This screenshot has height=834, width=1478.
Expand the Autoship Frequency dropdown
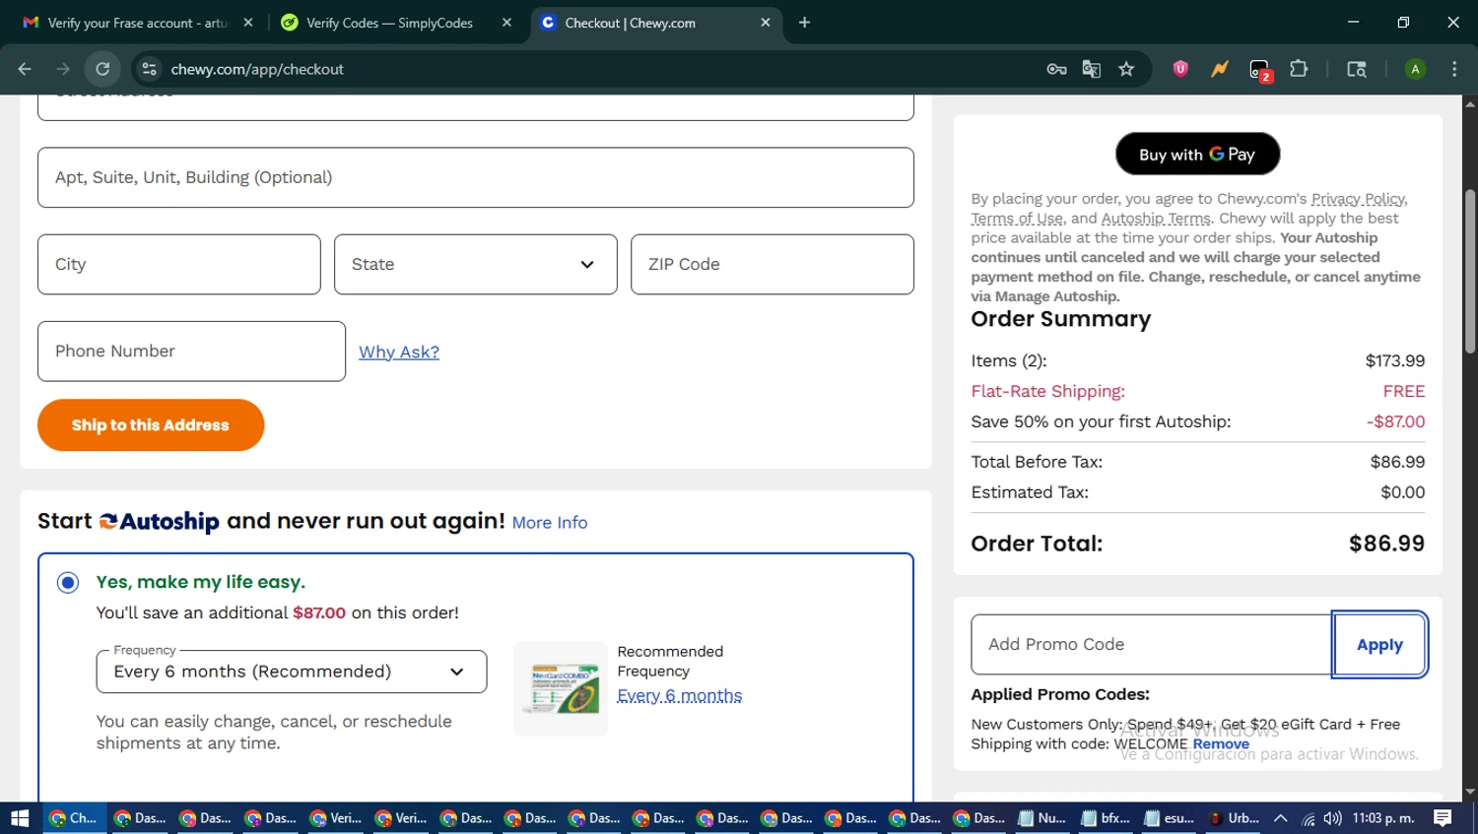pyautogui.click(x=292, y=672)
